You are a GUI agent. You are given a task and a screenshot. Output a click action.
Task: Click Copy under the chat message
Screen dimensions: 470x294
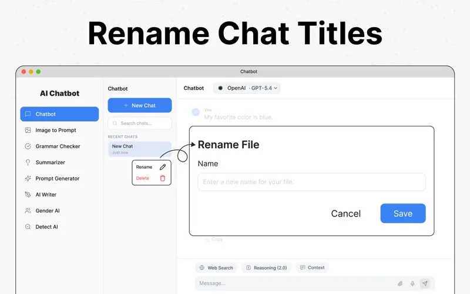click(x=214, y=239)
